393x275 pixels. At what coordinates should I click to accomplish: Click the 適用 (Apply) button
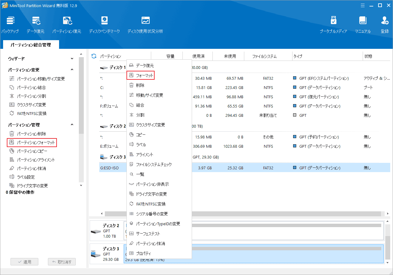[24, 262]
